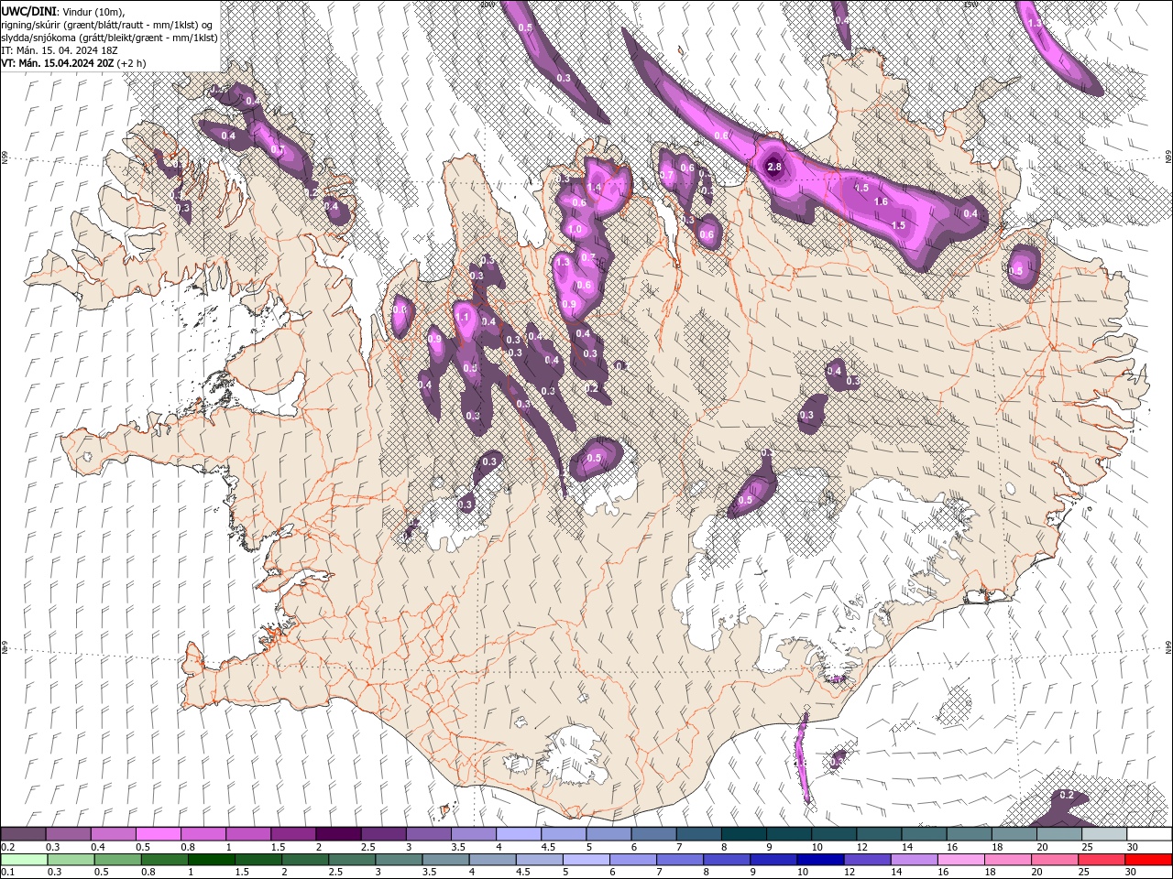Select the 1.6 precipitation value on the map
Viewport: 1173px width, 879px height.
[882, 201]
